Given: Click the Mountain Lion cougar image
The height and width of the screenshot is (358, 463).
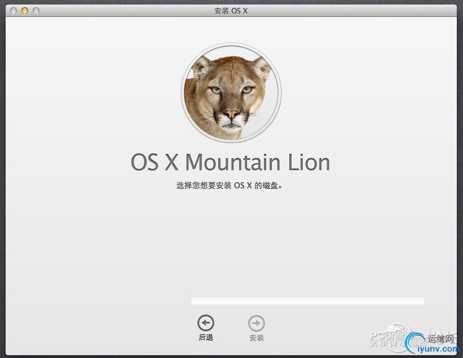Looking at the screenshot, I should click(231, 92).
